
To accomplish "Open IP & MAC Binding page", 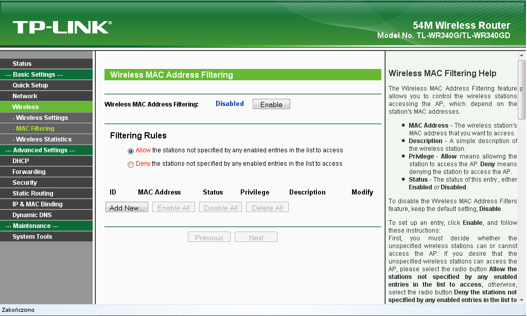I will coord(46,204).
